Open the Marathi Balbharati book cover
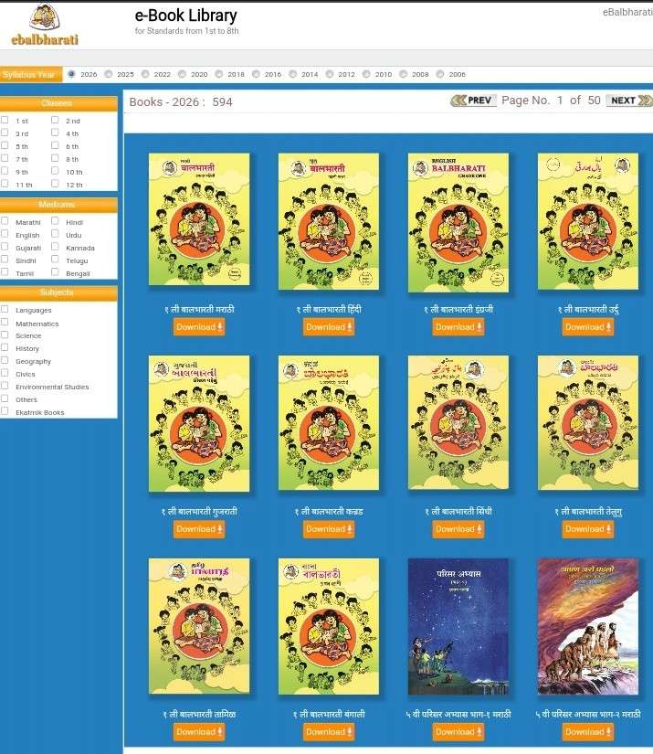 click(x=199, y=219)
